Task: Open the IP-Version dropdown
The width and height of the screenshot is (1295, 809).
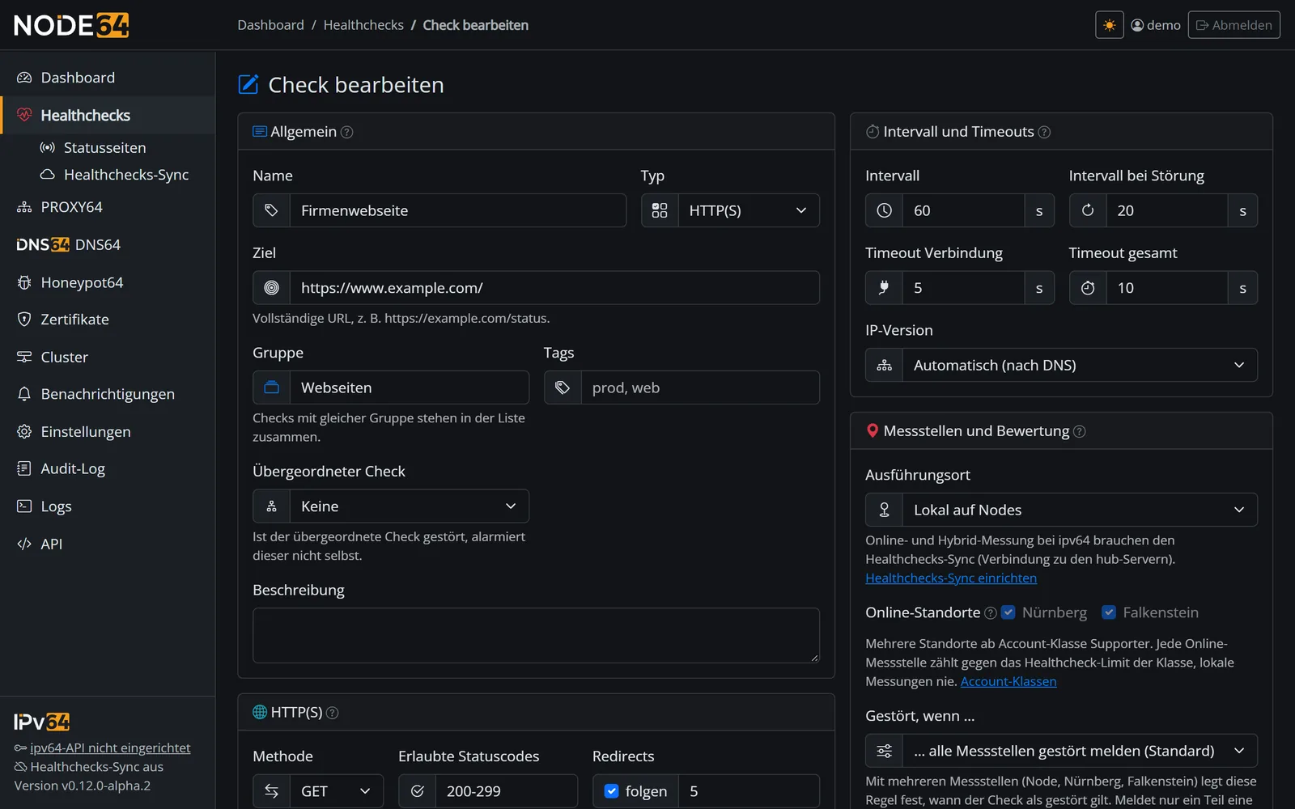Action: tap(1080, 365)
